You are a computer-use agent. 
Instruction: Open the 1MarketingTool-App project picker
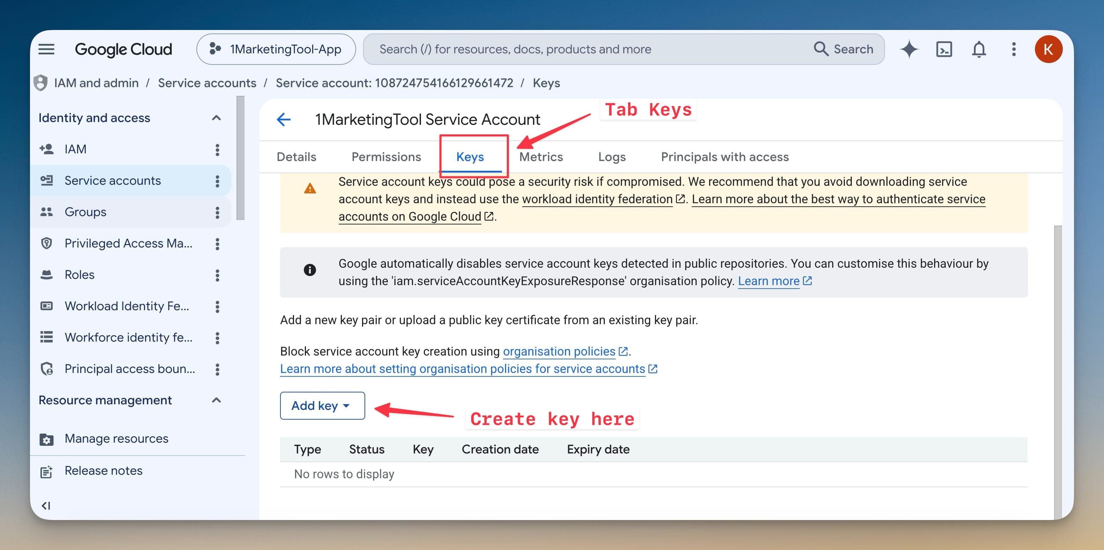276,49
